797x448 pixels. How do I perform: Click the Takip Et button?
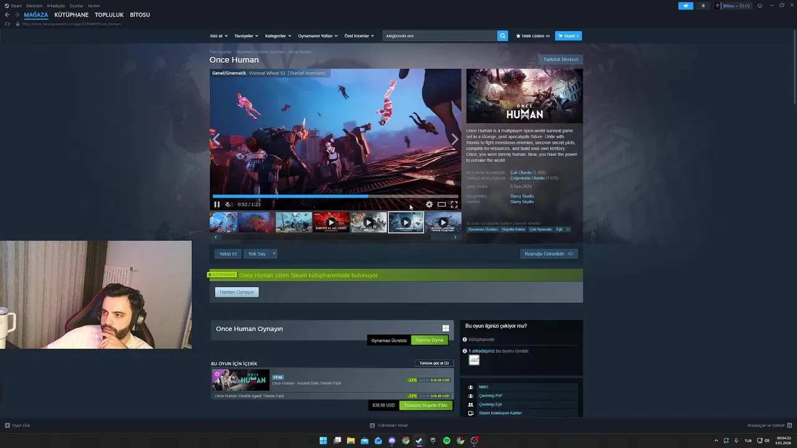228,254
